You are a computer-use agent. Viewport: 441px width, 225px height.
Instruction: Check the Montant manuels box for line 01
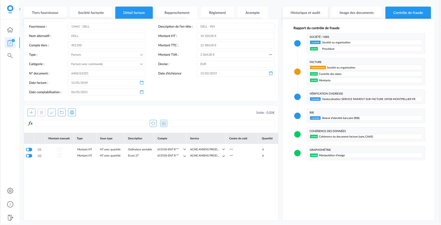59,149
